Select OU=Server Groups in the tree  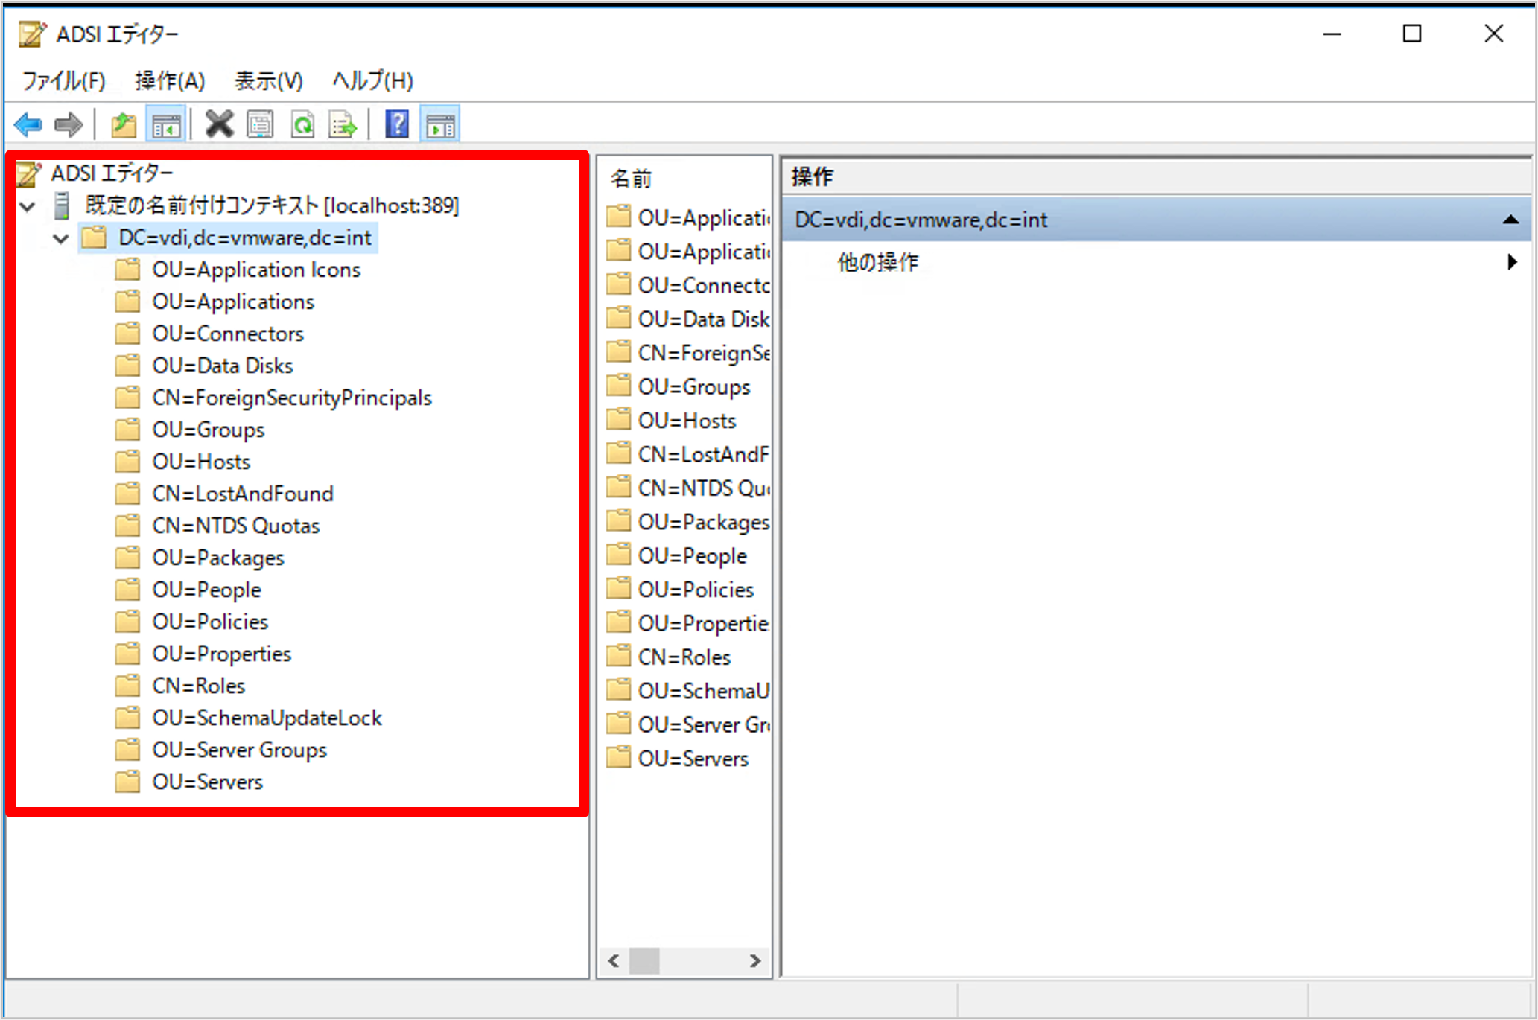coord(240,750)
